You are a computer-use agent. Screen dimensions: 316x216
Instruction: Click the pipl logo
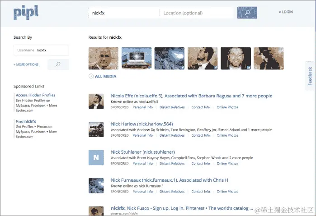[26, 12]
